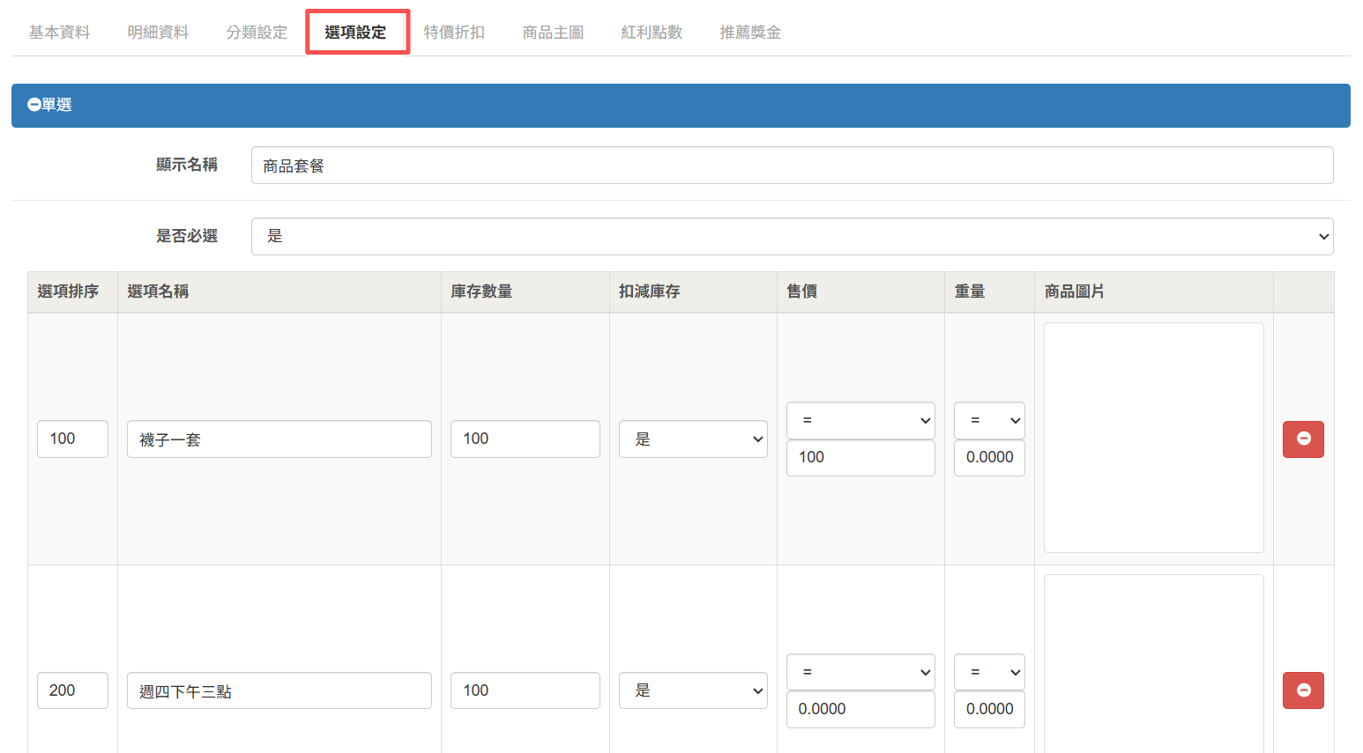
Task: Edit the price value 0.0000 for 週四下午三點
Action: 860,709
